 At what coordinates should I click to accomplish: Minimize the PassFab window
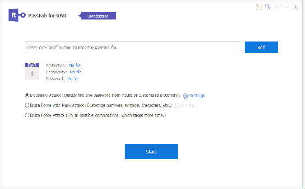pyautogui.click(x=287, y=7)
